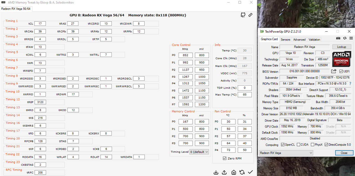Viewport: 355px width, 176px height.
Task: Click the tMOD value field showing 12
Action: coord(73,110)
